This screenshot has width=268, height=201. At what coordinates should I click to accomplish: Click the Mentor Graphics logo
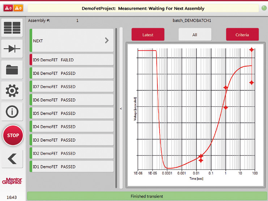coord(12,181)
